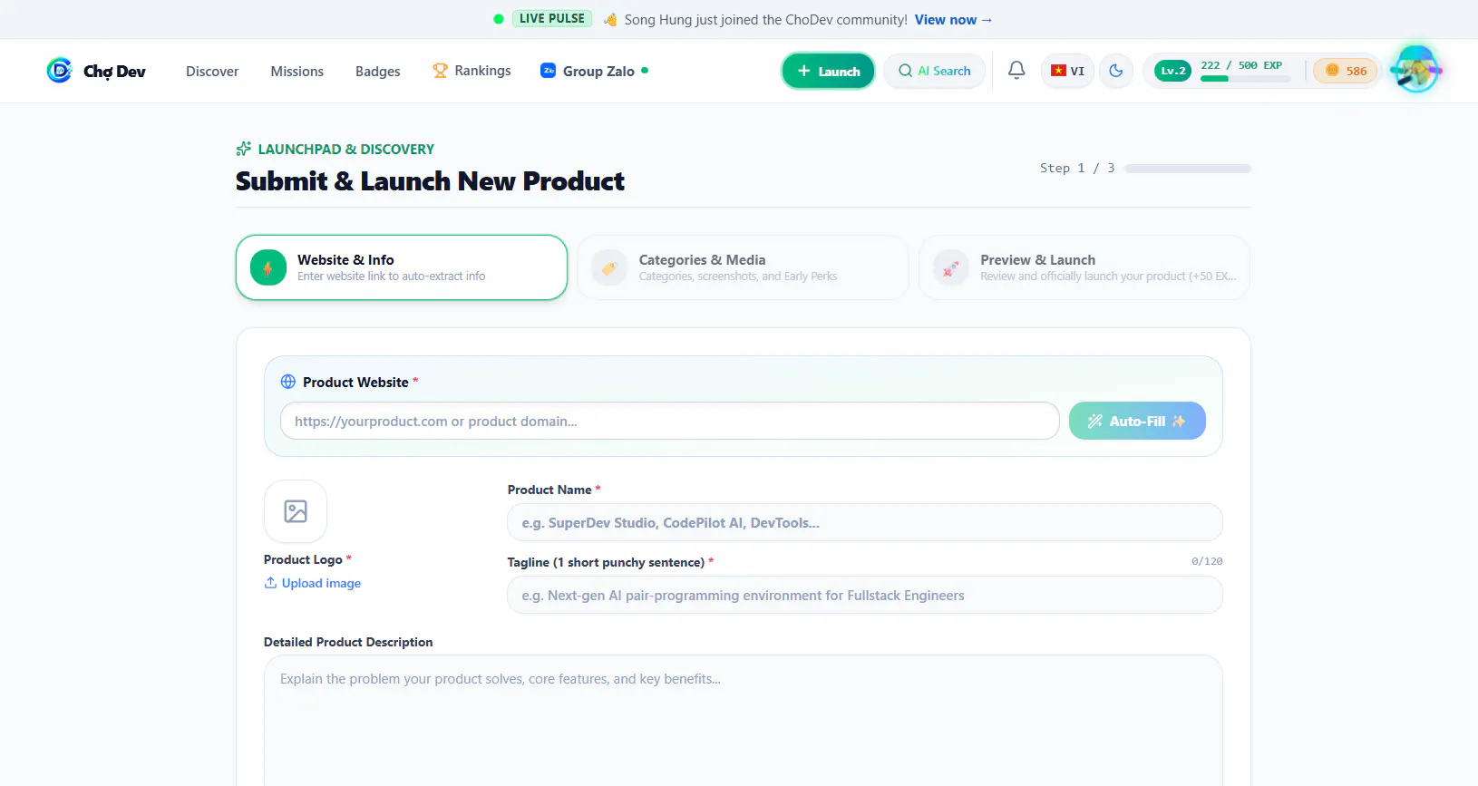
Task: Click the green Live Pulse status dot
Action: [499, 19]
